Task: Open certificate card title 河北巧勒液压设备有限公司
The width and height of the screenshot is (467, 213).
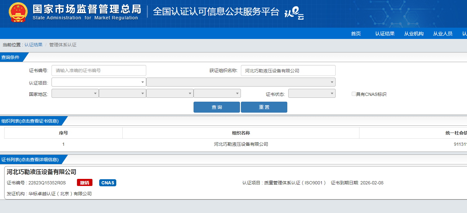Action: click(x=42, y=172)
